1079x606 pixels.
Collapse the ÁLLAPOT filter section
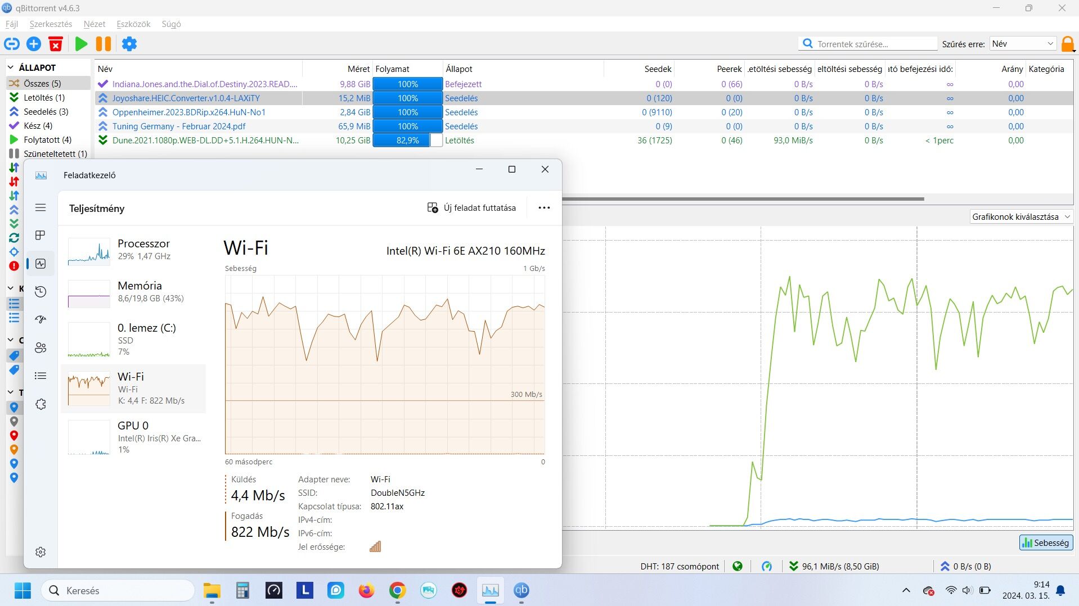11,67
